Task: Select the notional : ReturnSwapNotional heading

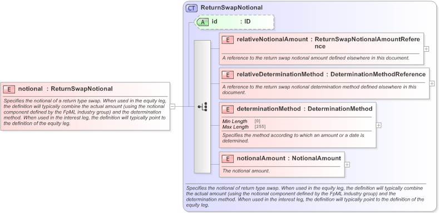Action: click(x=66, y=89)
